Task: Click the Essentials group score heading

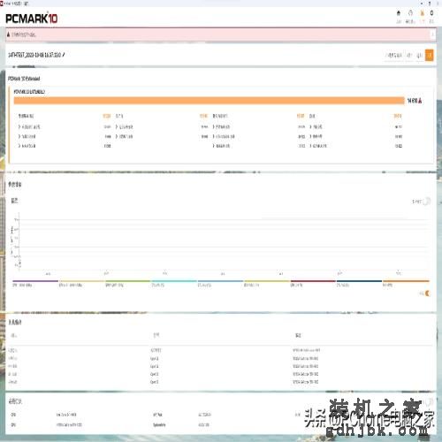Action: [x=26, y=116]
